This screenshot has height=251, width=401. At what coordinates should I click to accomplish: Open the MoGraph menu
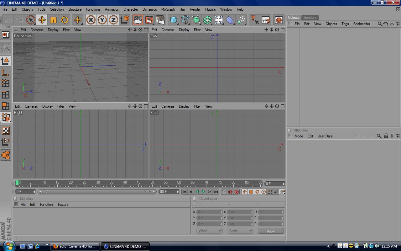pos(168,9)
